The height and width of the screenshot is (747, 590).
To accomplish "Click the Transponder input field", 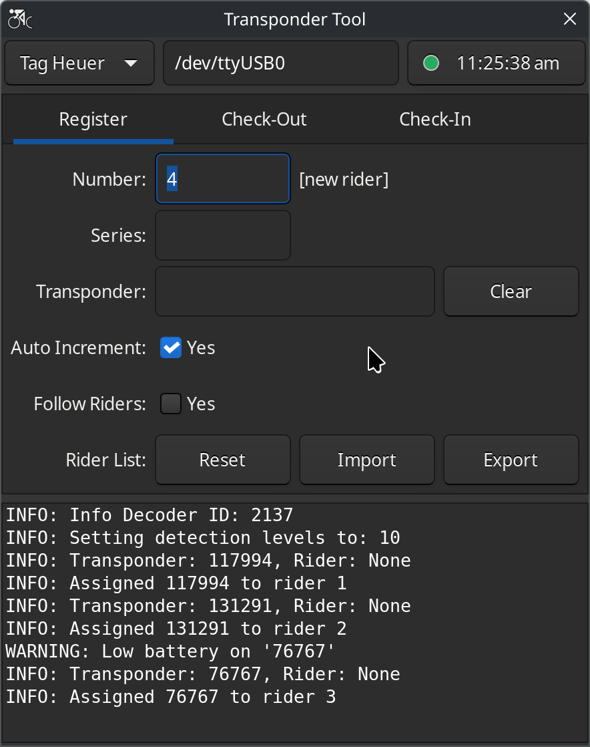I will [x=295, y=291].
